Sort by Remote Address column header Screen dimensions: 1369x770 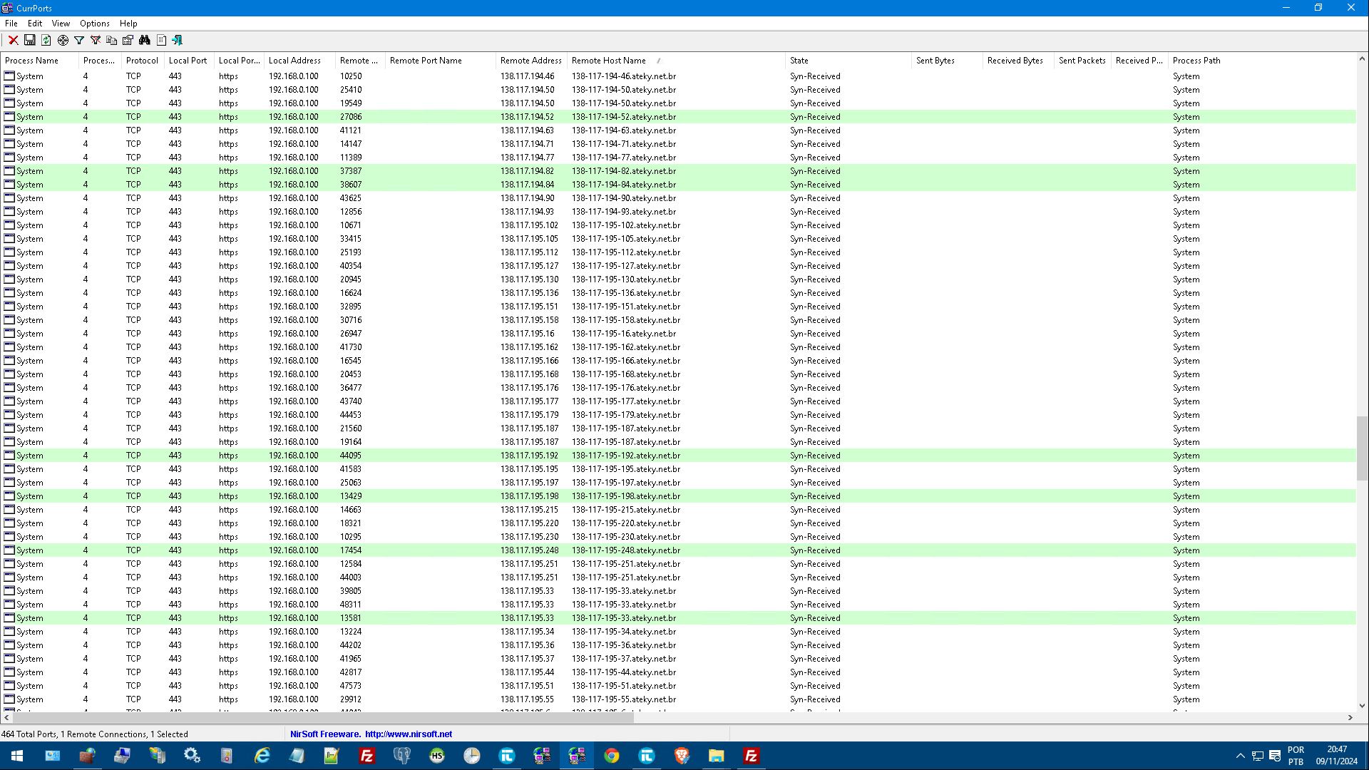pyautogui.click(x=530, y=61)
